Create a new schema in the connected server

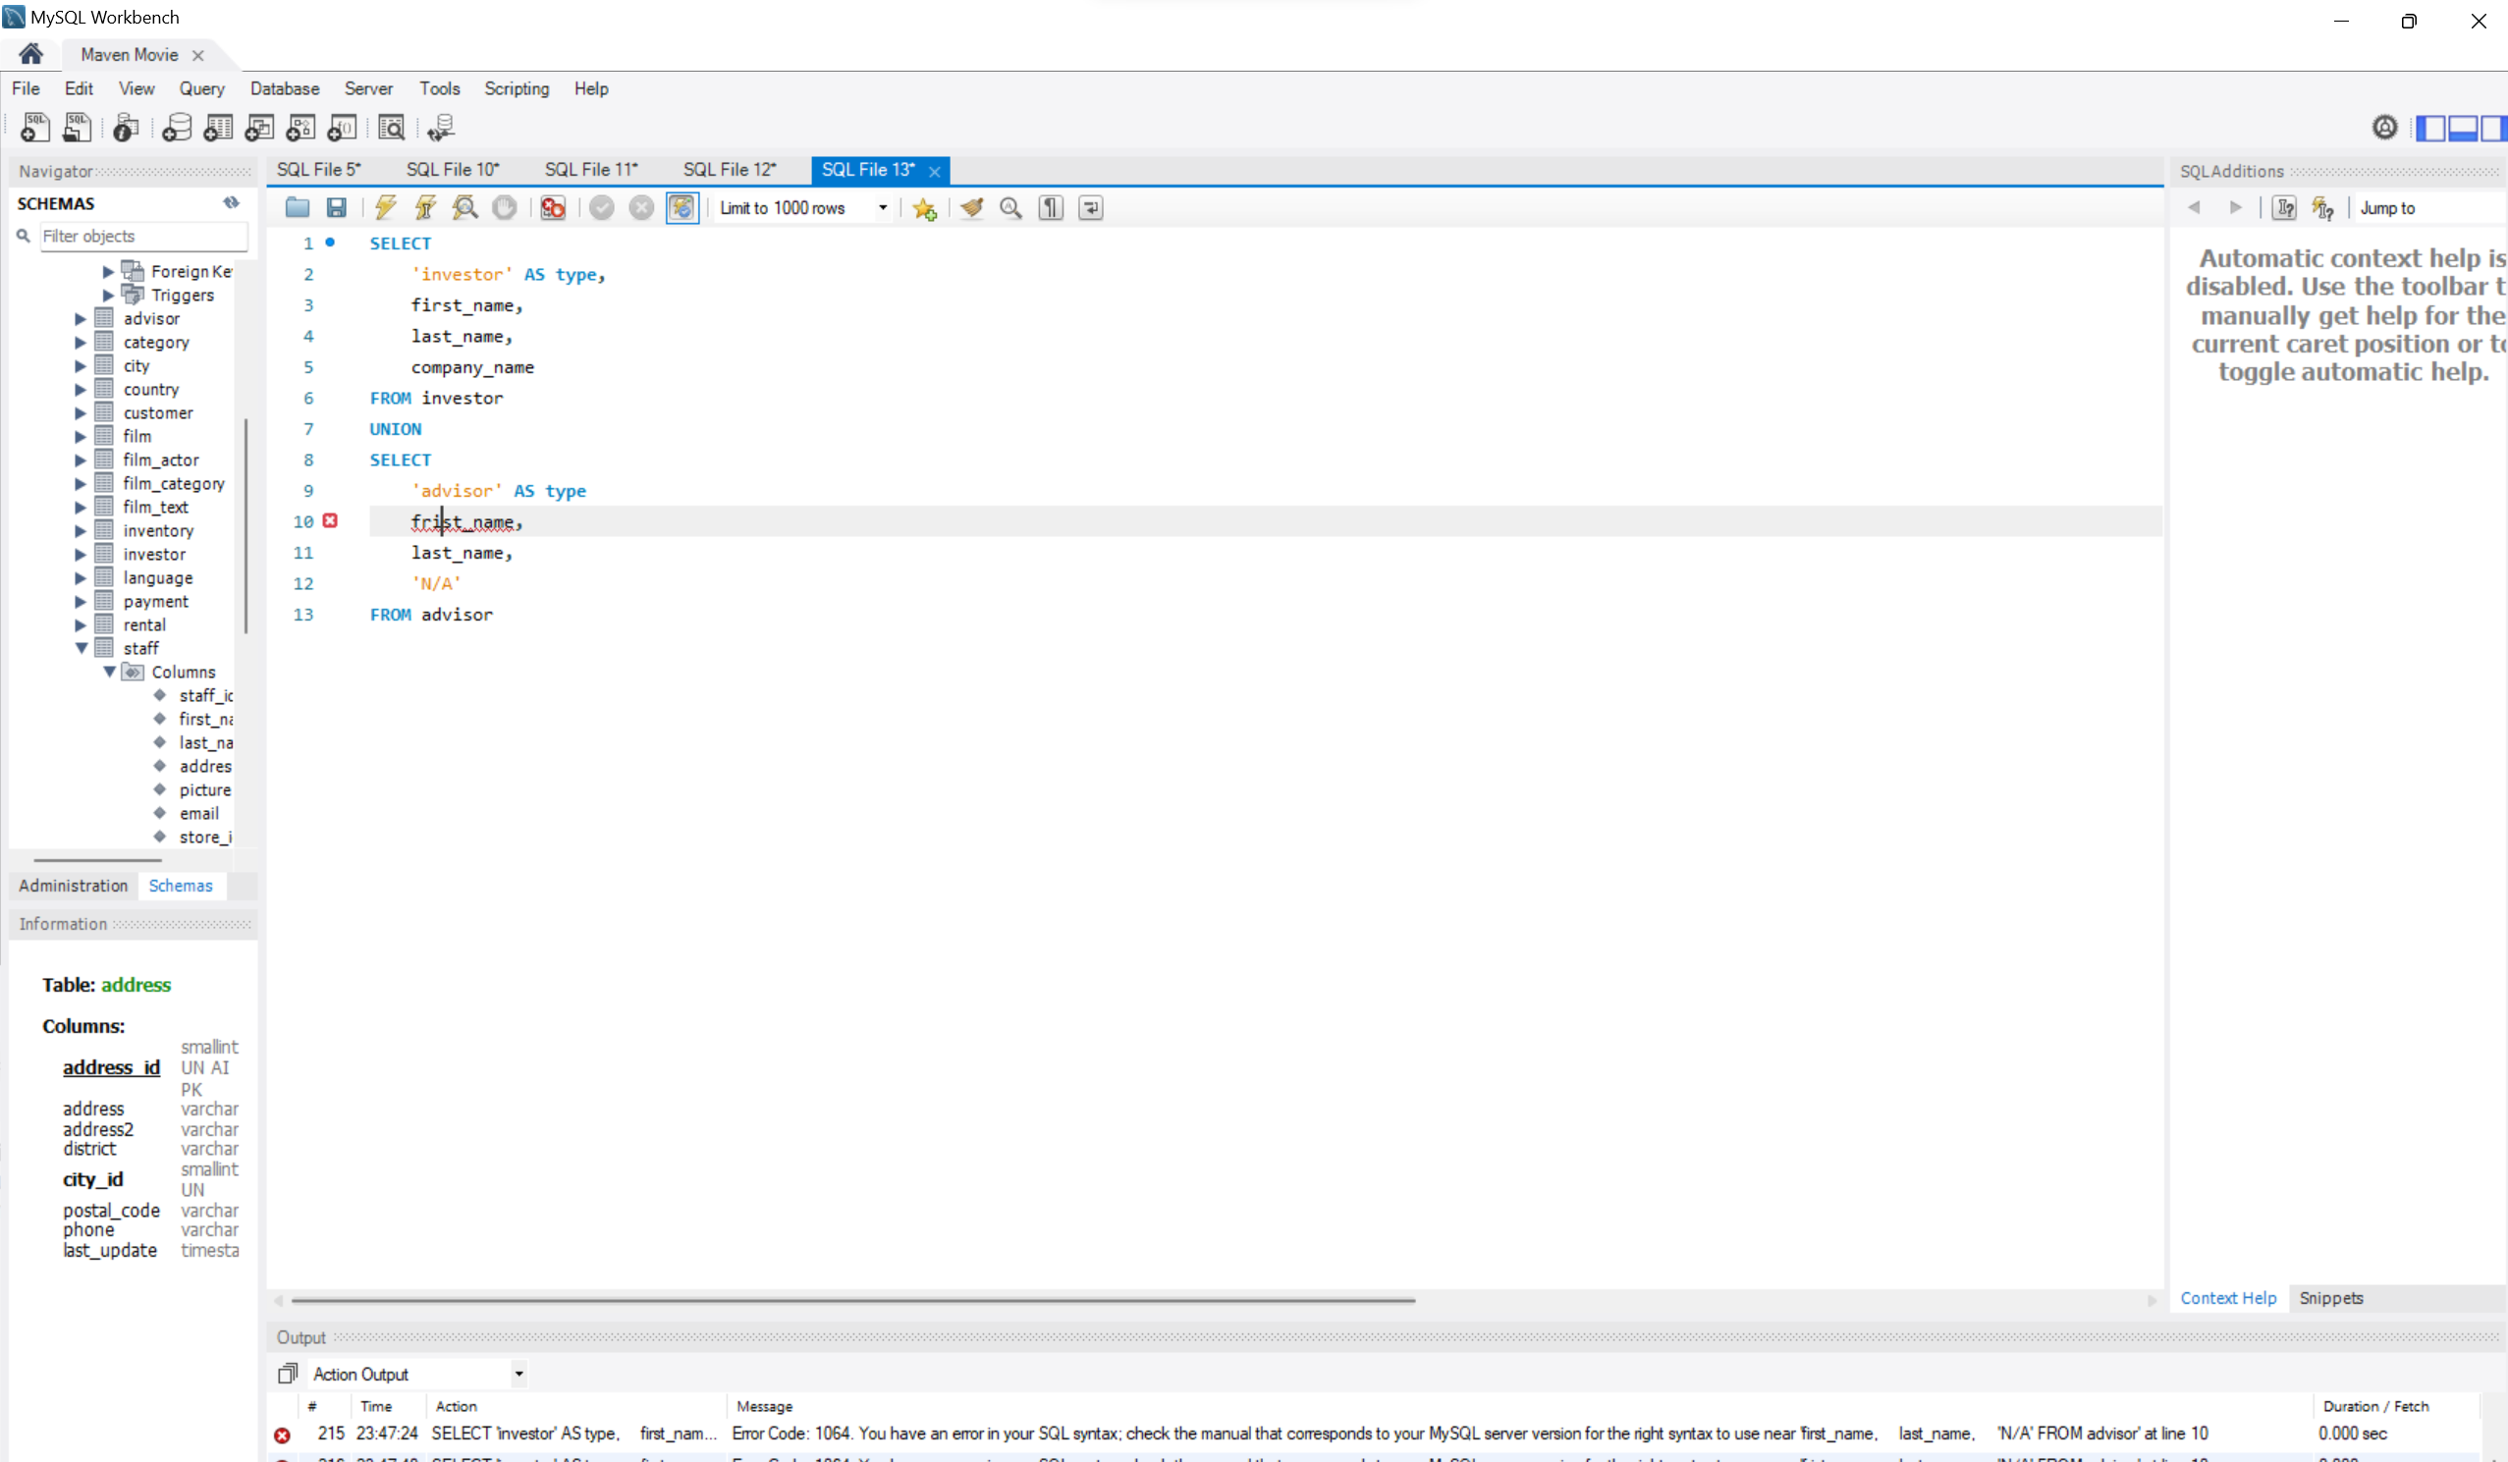pyautogui.click(x=176, y=128)
